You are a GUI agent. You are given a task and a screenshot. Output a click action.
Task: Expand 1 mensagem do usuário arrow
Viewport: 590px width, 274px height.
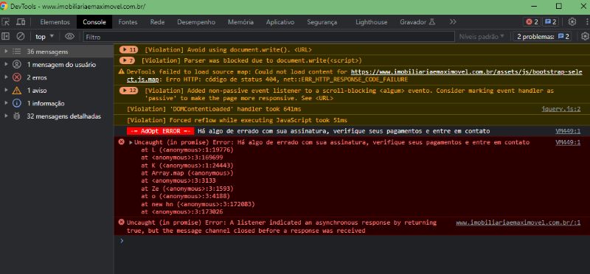6,65
